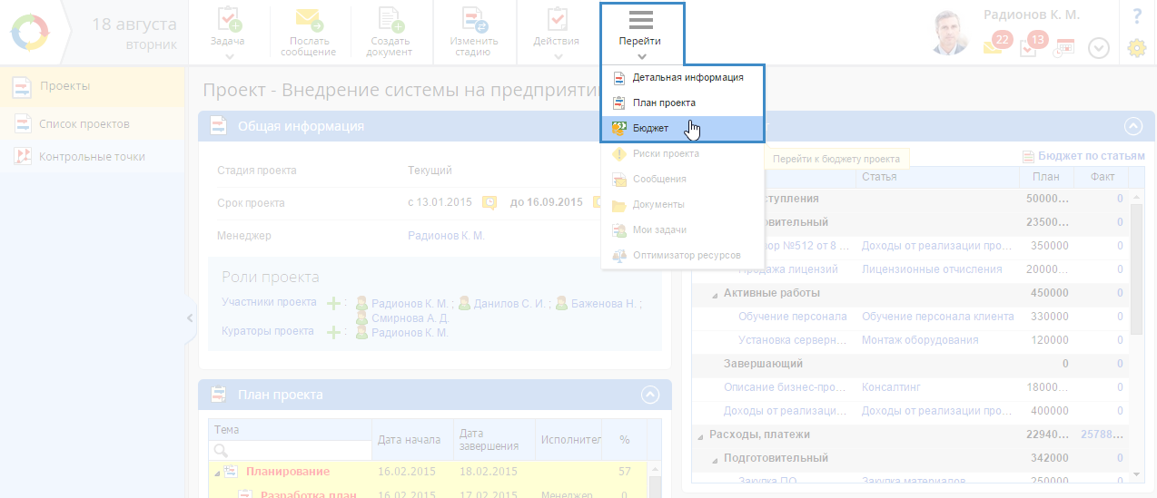Click the Изменить стадию toolbar icon

[x=473, y=20]
